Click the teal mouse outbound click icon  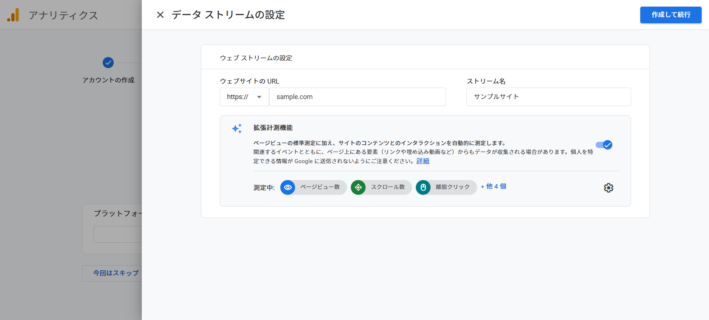point(423,187)
